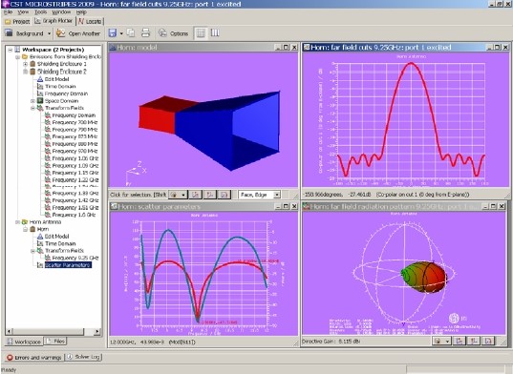This screenshot has height=374, width=513.
Task: Click the Print icon in toolbar
Action: coord(145,32)
